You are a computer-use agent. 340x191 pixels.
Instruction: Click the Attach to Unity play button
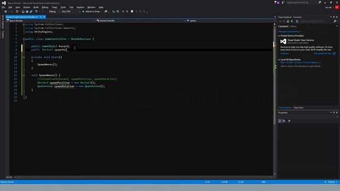pyautogui.click(x=83, y=12)
